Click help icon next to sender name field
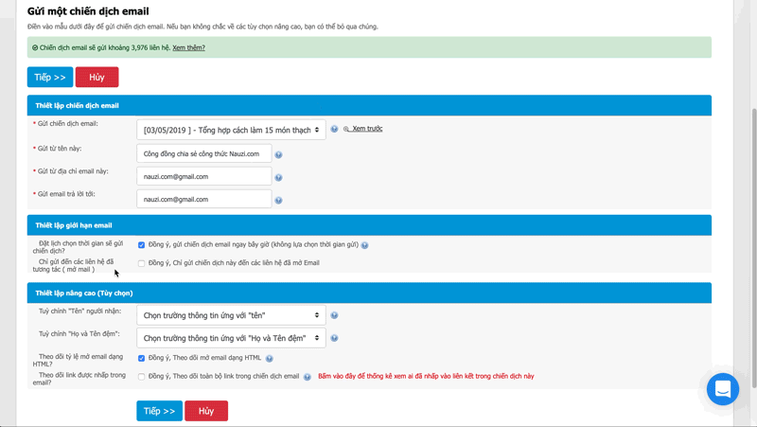The height and width of the screenshot is (427, 757). (x=278, y=154)
